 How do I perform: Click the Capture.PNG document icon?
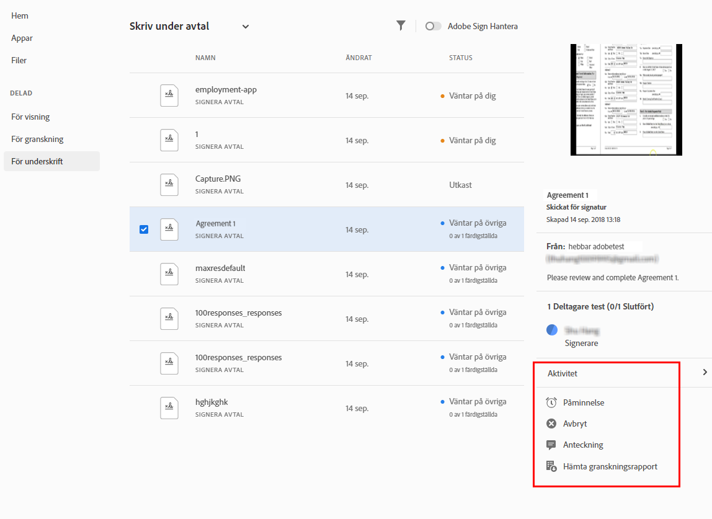169,185
